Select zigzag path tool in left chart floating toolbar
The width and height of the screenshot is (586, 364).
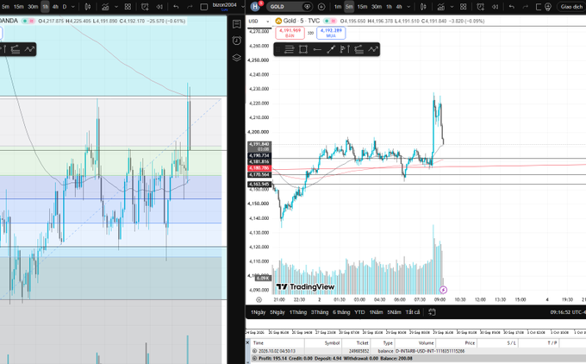29,49
